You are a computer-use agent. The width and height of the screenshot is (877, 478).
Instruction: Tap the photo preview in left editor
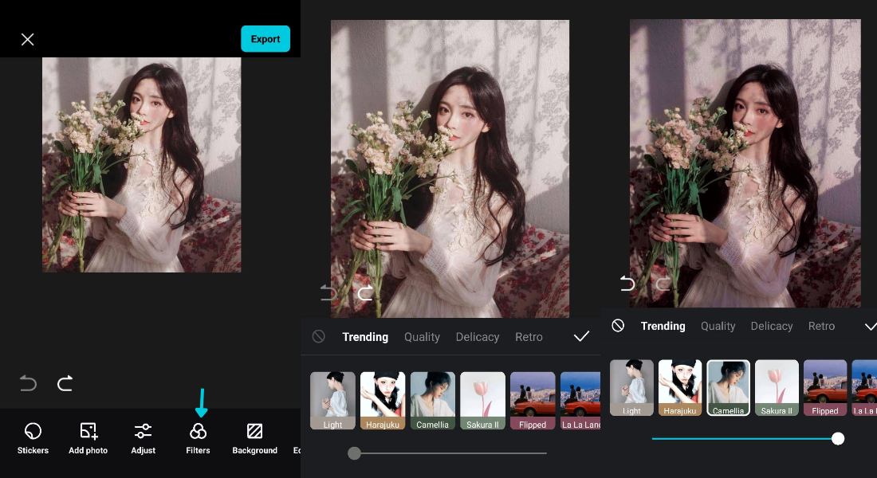[141, 165]
